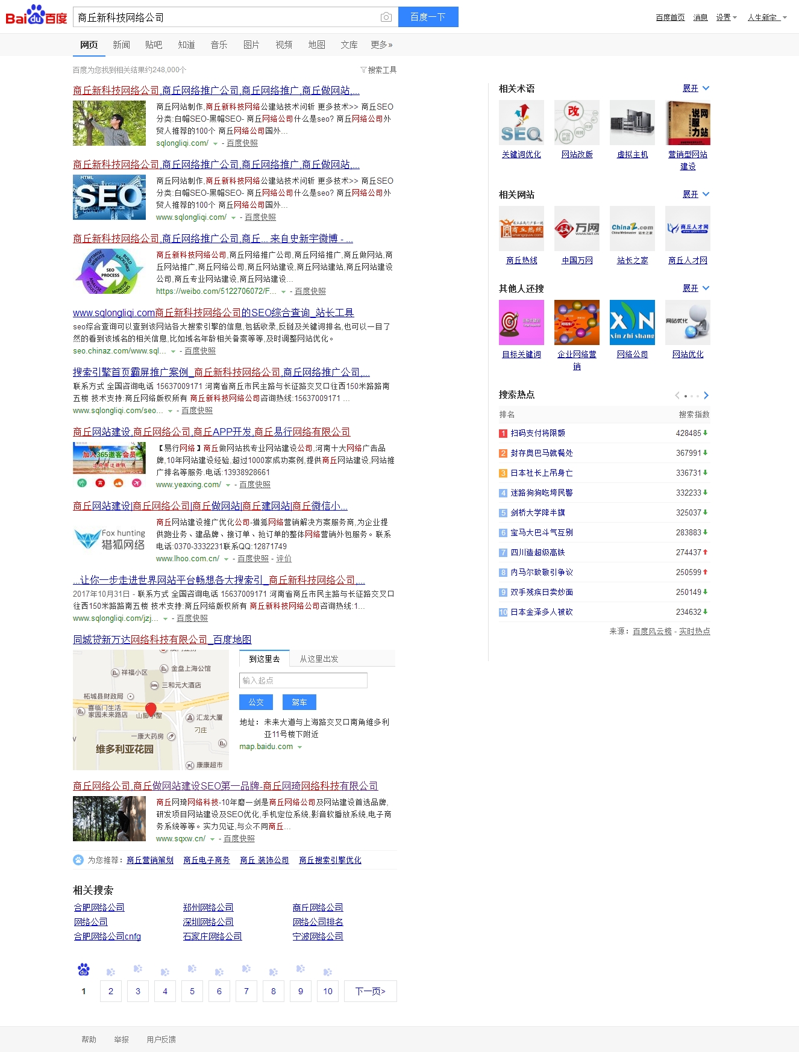Open the 新闻 tab

click(121, 45)
